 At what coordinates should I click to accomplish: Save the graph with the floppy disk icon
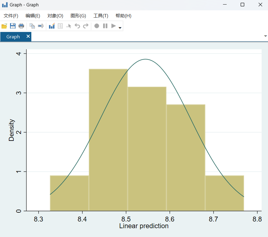[13, 26]
